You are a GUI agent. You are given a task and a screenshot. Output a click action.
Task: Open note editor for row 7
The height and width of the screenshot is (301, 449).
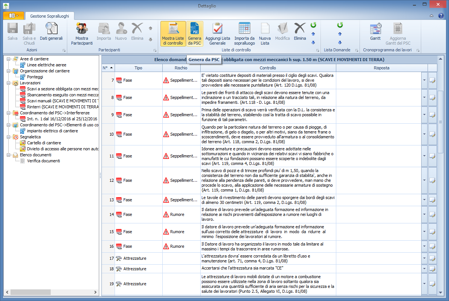click(432, 80)
